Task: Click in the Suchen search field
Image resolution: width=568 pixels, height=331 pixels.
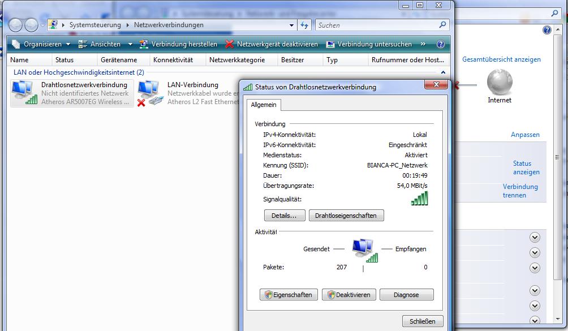Action: (x=376, y=25)
